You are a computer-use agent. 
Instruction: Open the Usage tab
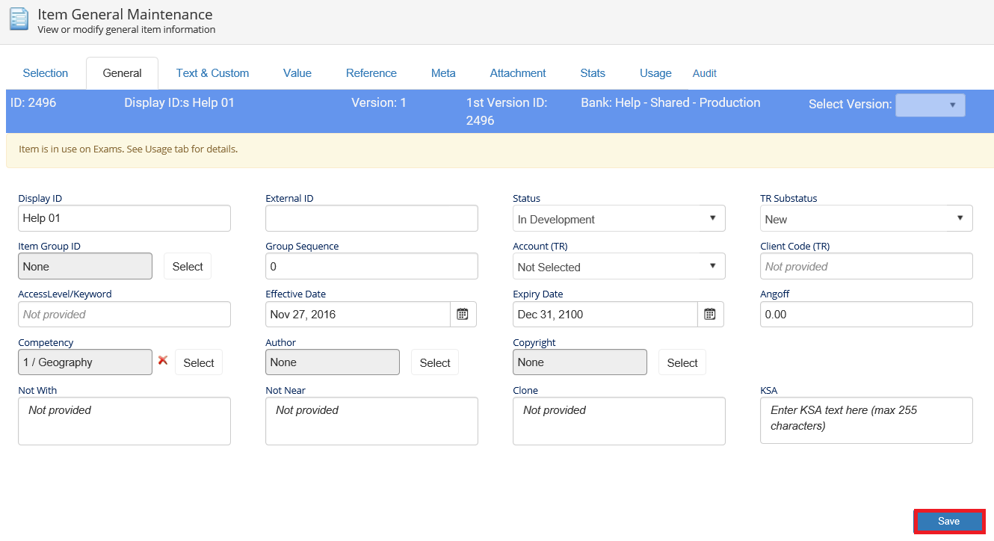click(655, 73)
